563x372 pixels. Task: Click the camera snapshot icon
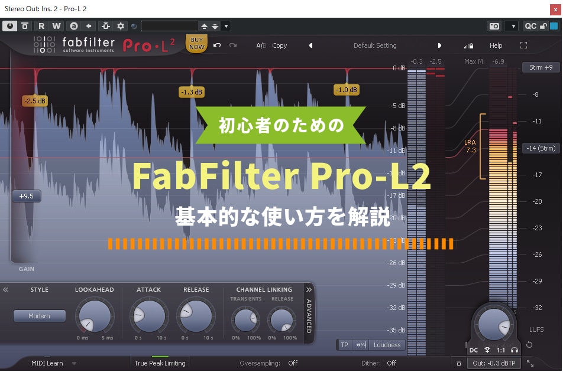click(494, 26)
